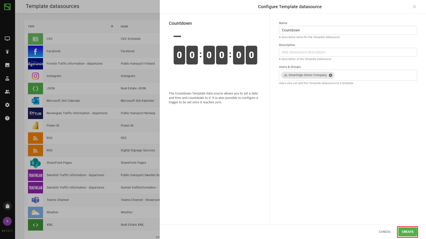
Task: Click the Create button
Action: (x=407, y=232)
